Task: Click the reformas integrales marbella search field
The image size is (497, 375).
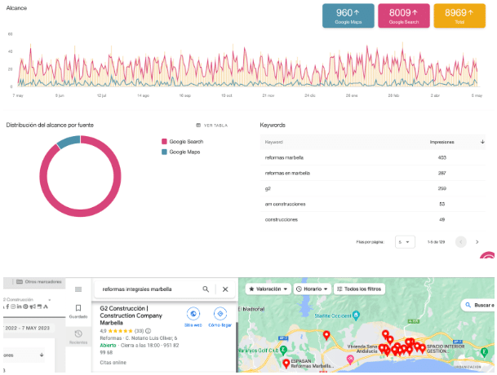Action: (x=147, y=289)
